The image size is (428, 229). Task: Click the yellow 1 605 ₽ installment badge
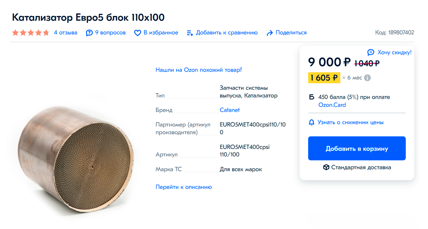point(324,78)
